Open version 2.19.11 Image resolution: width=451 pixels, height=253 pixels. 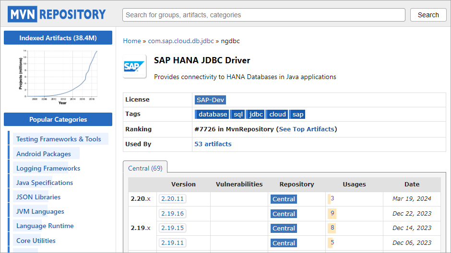pos(172,243)
